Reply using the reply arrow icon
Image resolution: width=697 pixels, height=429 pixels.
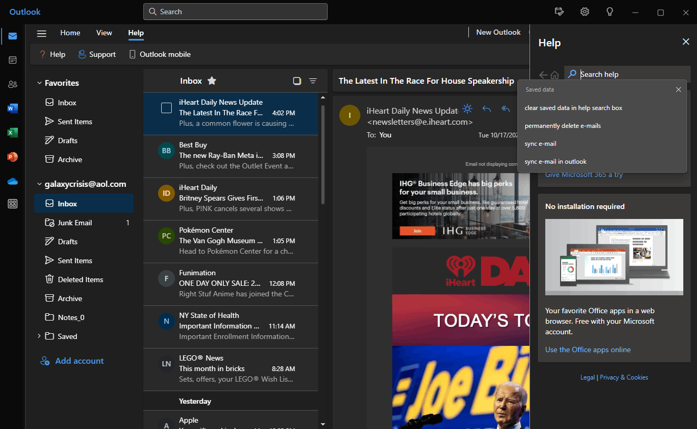(x=487, y=109)
